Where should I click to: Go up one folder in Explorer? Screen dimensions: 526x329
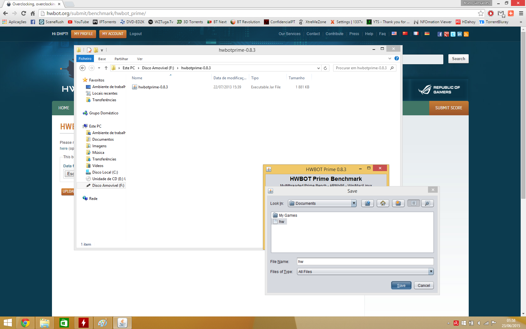point(106,68)
